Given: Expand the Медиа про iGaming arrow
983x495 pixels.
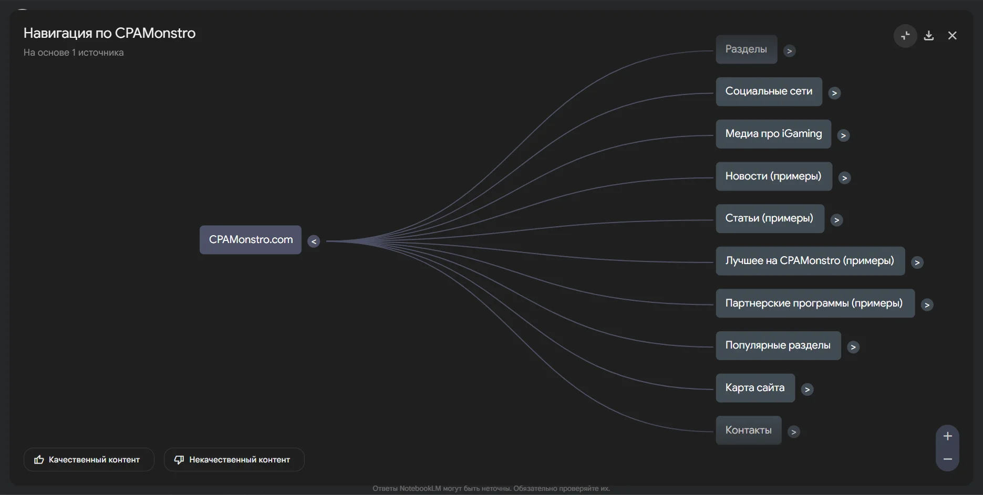Looking at the screenshot, I should [x=843, y=135].
